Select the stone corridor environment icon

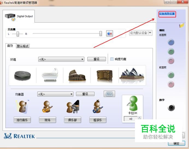105,75
